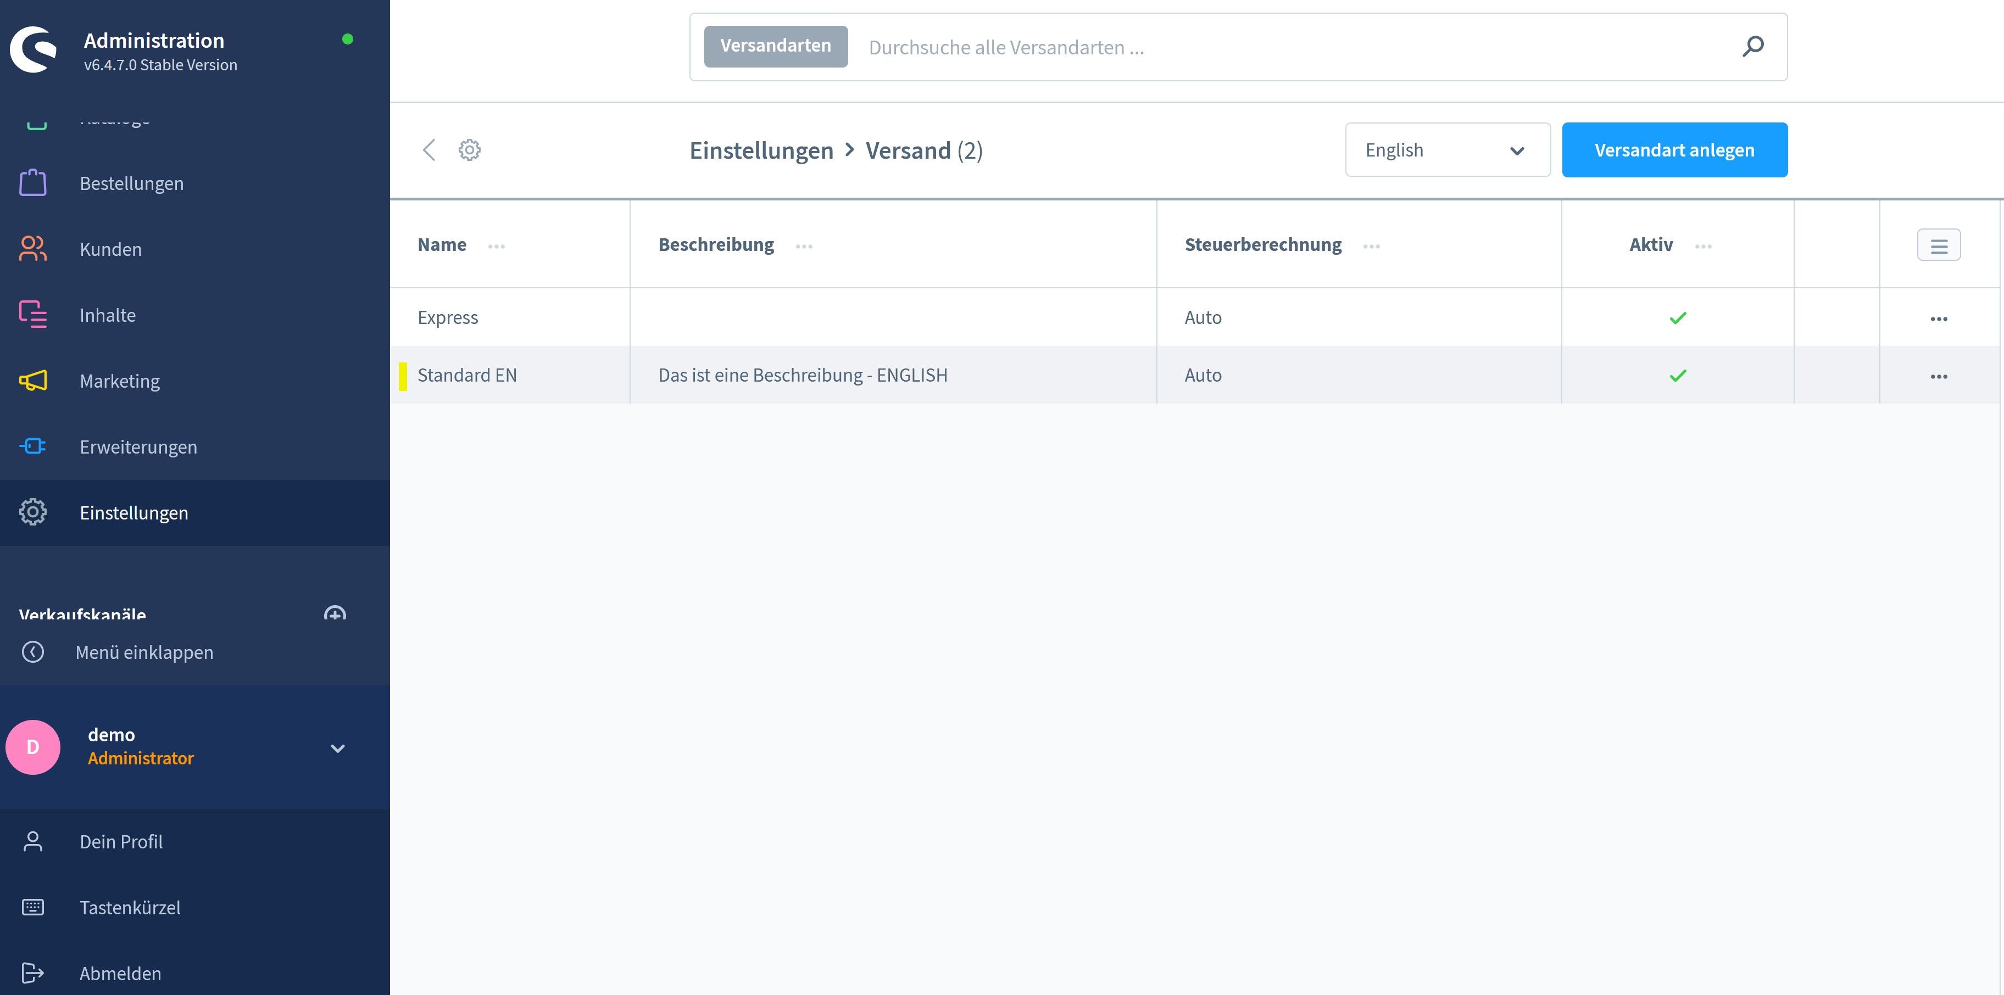The image size is (2004, 995).
Task: Sort by Beschreibung column header
Action: (x=716, y=245)
